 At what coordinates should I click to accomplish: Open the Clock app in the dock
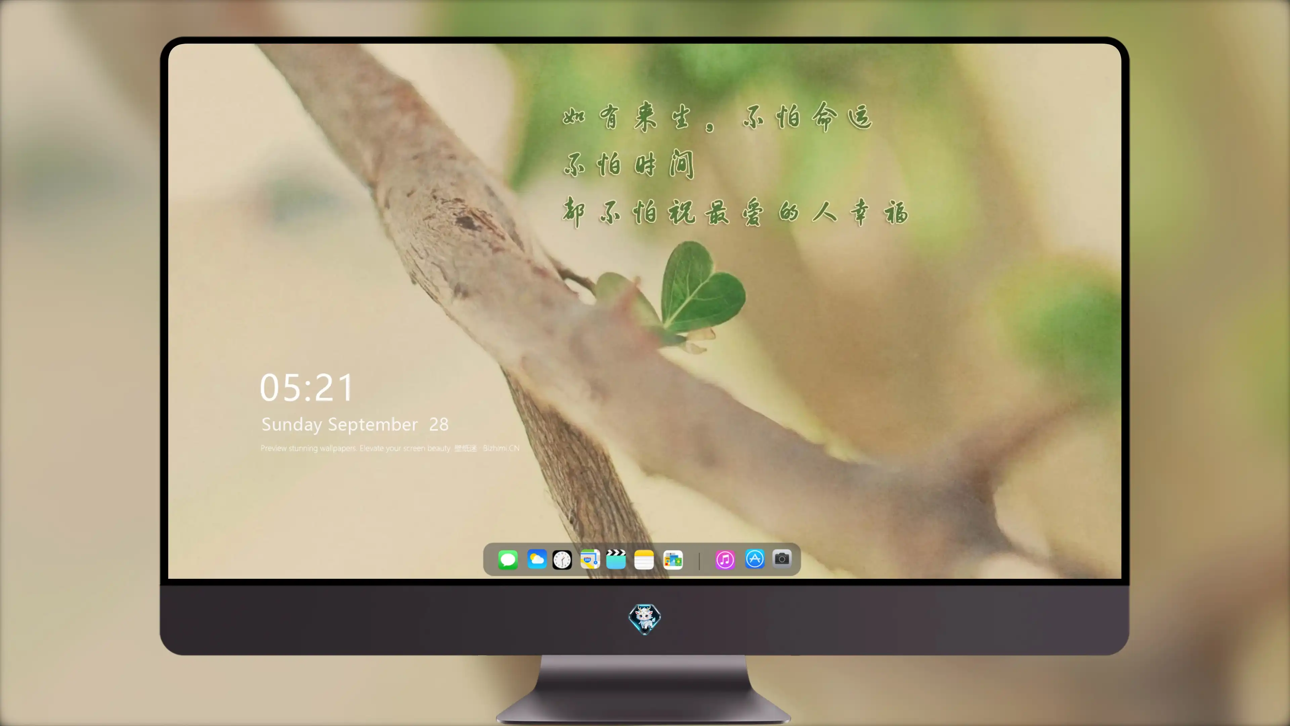562,560
